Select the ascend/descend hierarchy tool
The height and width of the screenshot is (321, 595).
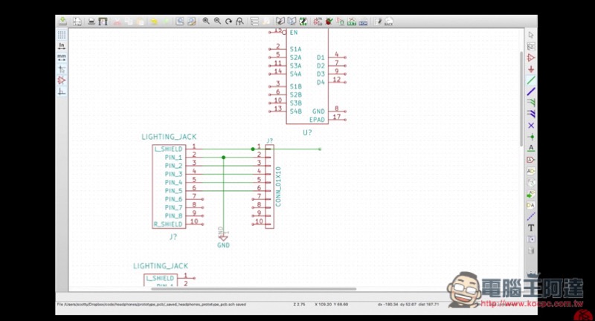tap(531, 46)
